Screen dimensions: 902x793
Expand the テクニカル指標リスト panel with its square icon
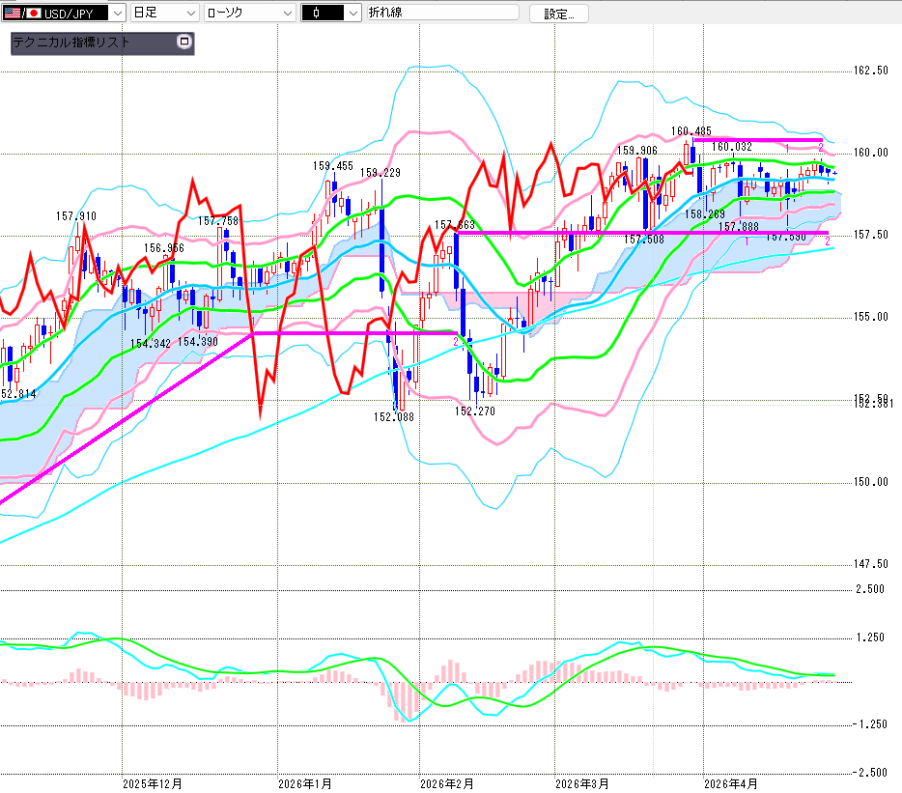click(x=184, y=42)
